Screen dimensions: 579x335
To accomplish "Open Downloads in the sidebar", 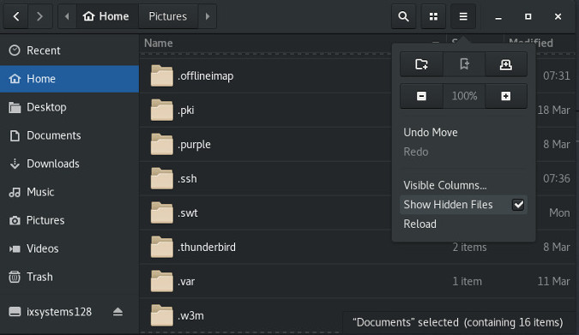I will [x=69, y=164].
